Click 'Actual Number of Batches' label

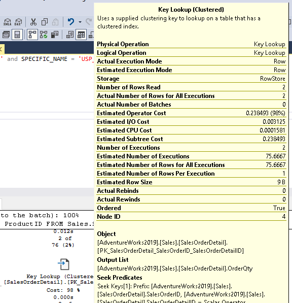pos(134,105)
